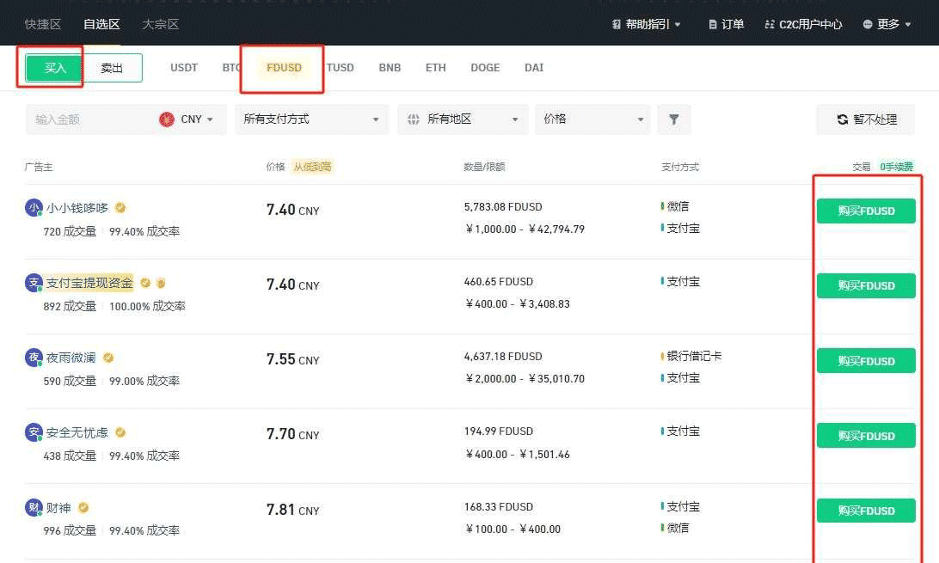Open the C2C用户中心 user center icon

pyautogui.click(x=769, y=24)
